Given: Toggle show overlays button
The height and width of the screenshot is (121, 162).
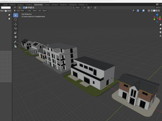Looking at the screenshot, I should point(143,11).
